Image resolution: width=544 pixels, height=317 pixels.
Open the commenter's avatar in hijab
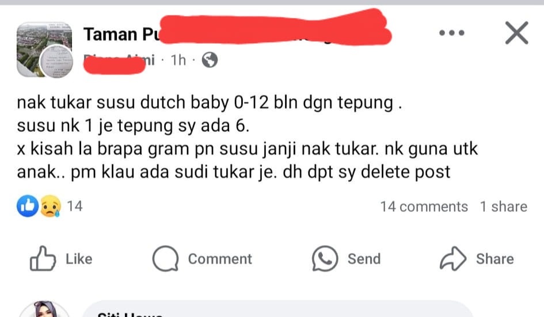click(44, 309)
